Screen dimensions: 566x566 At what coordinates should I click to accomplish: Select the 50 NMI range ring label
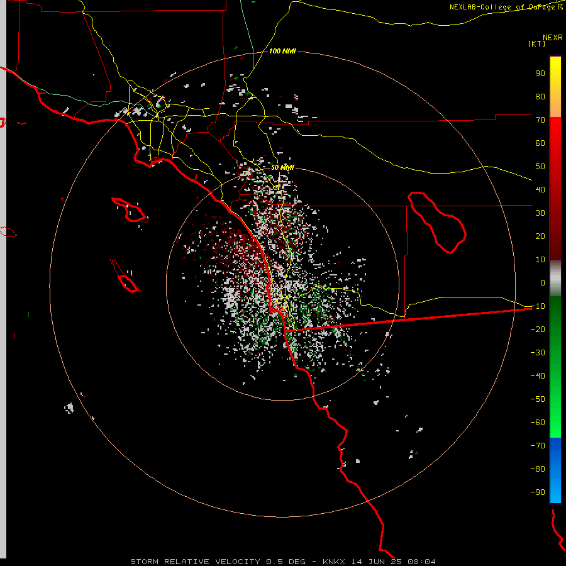(x=282, y=167)
